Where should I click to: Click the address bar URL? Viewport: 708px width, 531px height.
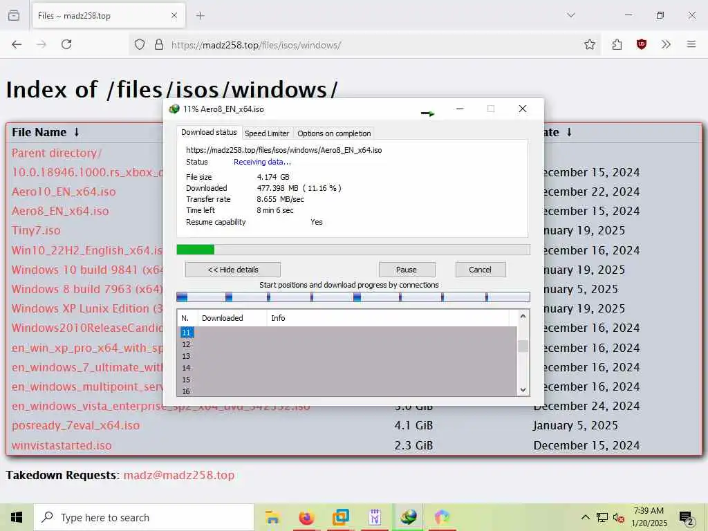coord(256,45)
